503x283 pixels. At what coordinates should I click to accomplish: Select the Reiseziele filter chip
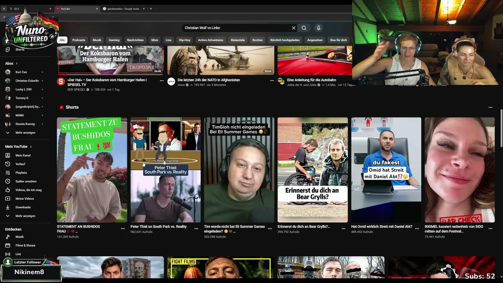[x=238, y=40]
